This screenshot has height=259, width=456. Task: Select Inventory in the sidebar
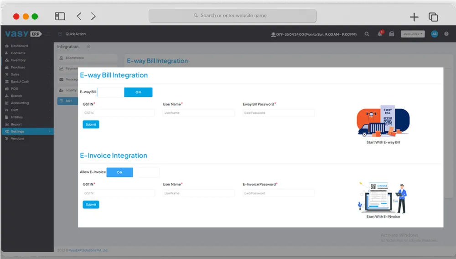(18, 60)
